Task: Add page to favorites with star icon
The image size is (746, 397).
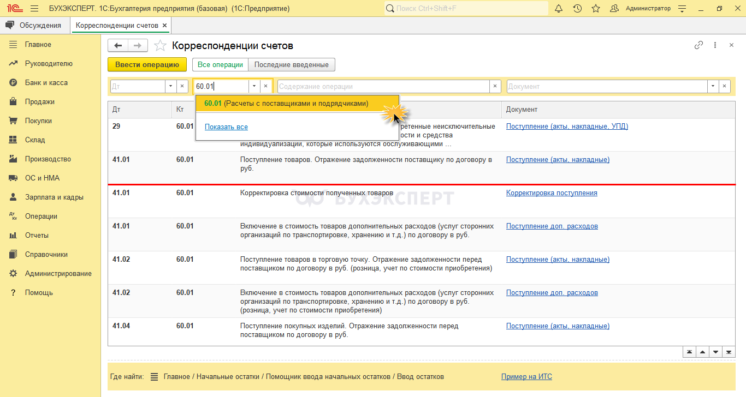Action: [159, 45]
